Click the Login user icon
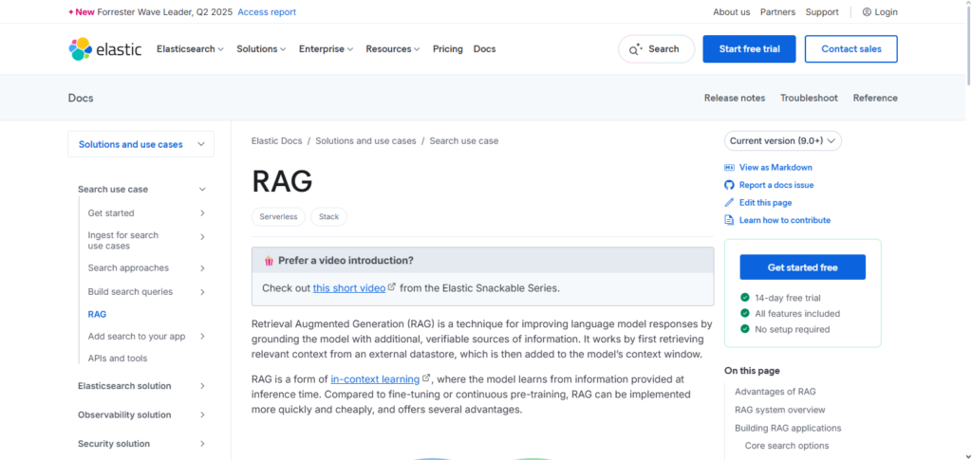Viewport: 972px width, 460px height. (867, 11)
